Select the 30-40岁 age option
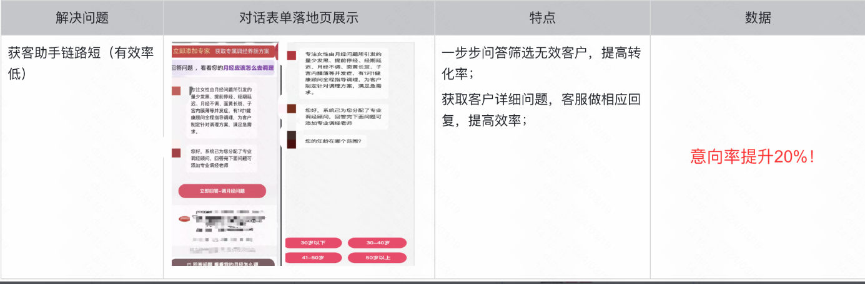Screen dimensions: 865x284 (377, 242)
